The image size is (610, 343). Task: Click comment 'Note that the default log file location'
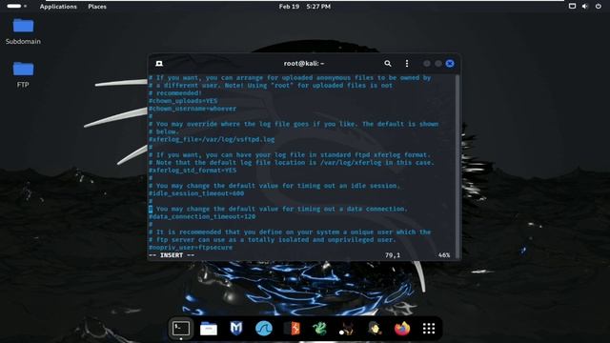coord(292,163)
